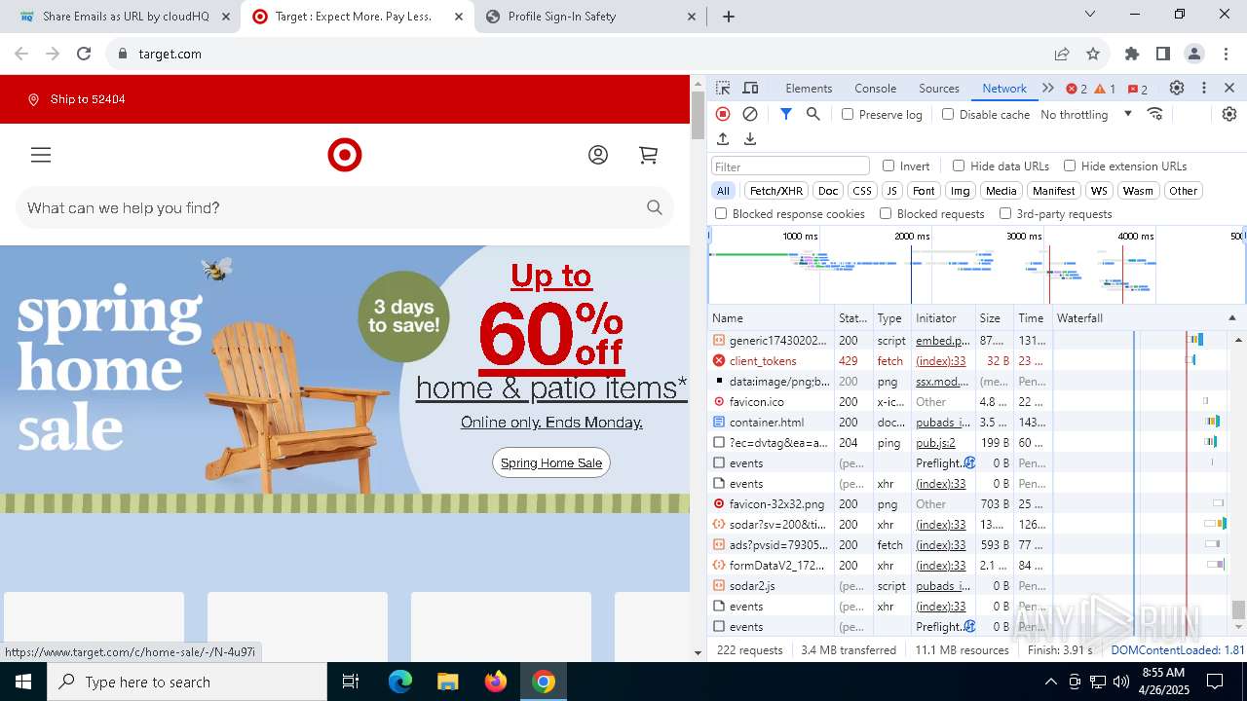Open the Target account icon
This screenshot has width=1247, height=701.
[598, 155]
